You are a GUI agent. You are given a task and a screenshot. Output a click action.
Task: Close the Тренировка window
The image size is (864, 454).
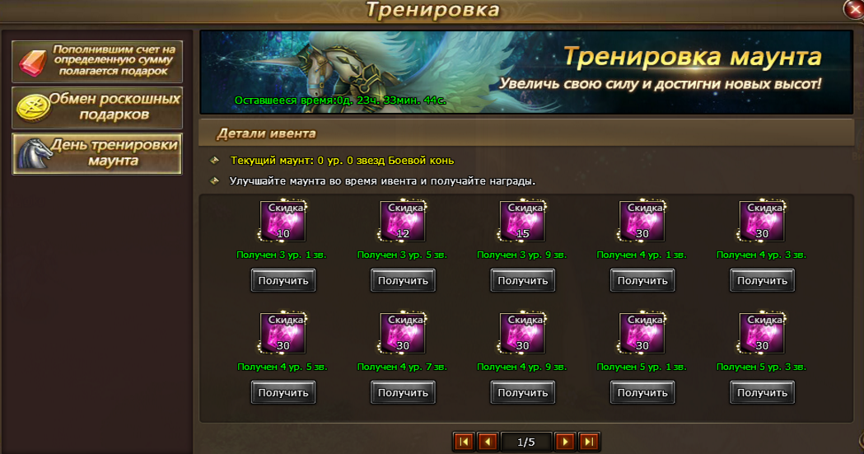click(x=854, y=9)
